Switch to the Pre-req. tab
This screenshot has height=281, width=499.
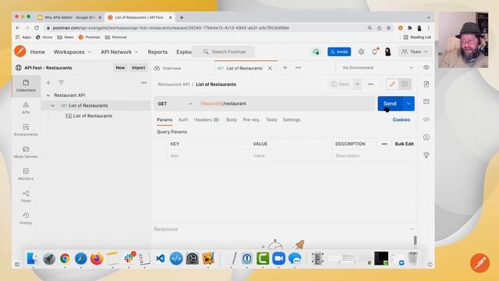251,119
